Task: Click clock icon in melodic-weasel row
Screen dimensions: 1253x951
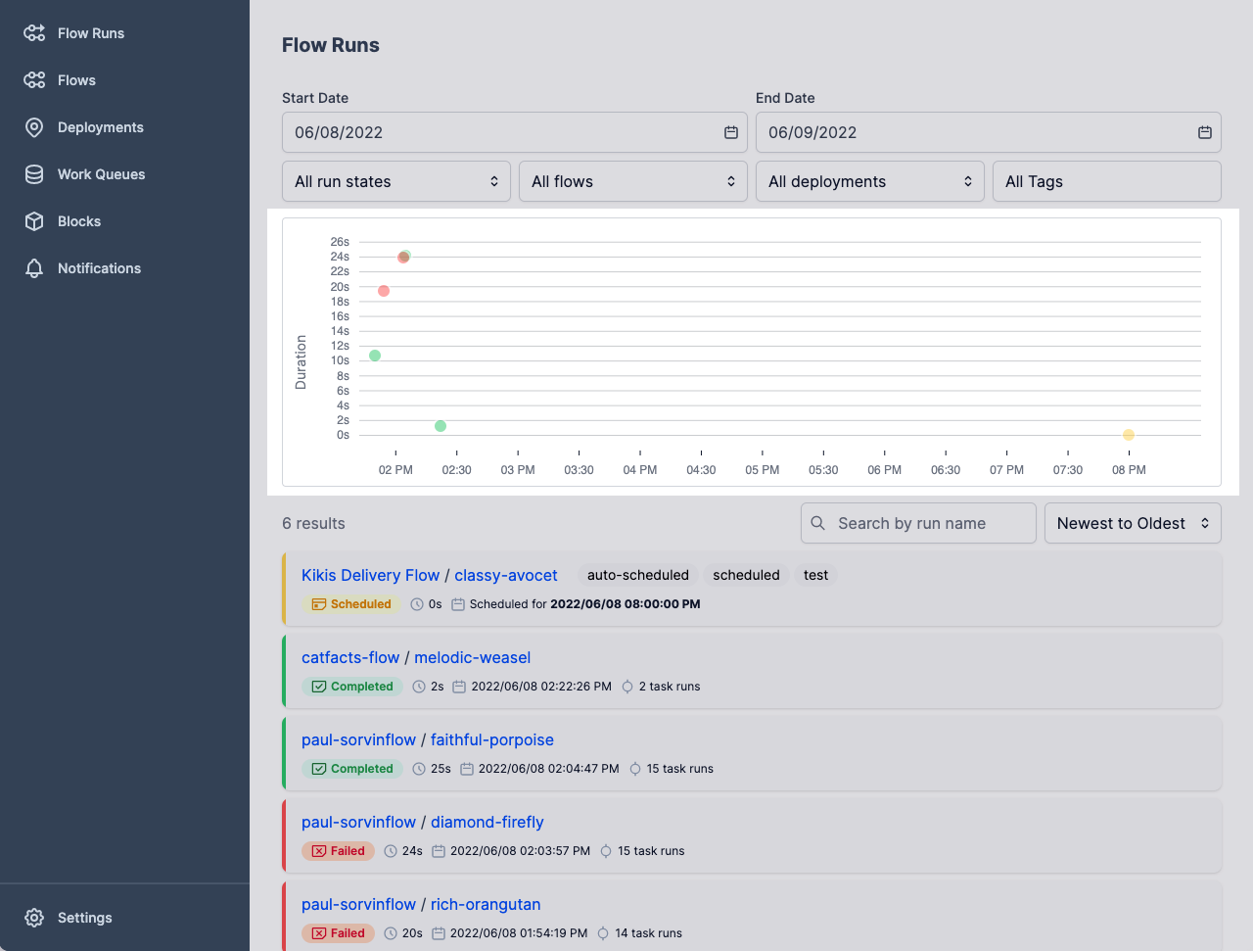Action: tap(419, 687)
